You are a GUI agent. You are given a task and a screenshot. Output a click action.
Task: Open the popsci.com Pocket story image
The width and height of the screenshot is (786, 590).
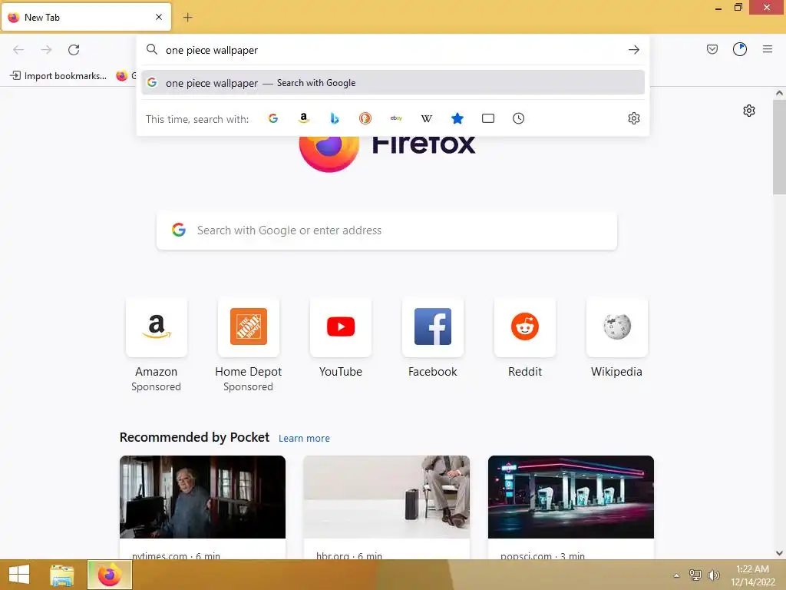click(x=571, y=497)
